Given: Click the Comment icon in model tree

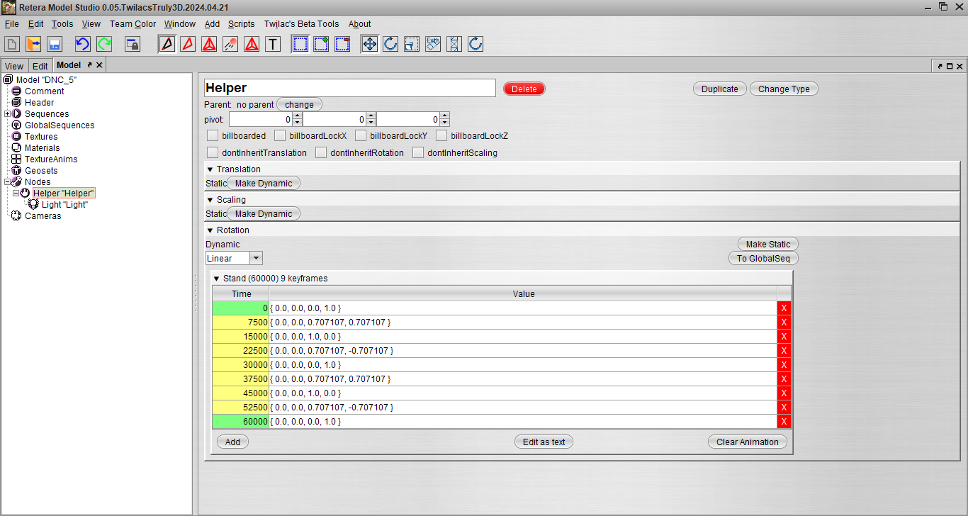Looking at the screenshot, I should coord(17,91).
